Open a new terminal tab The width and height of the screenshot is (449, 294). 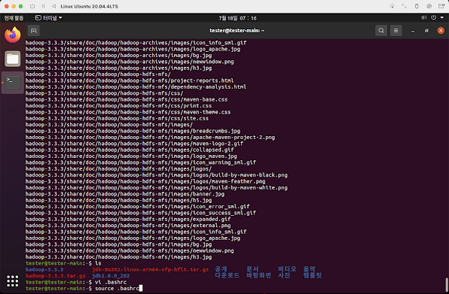(x=34, y=31)
